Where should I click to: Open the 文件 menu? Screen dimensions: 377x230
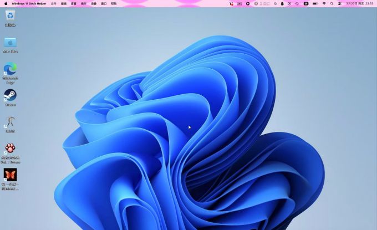(x=54, y=4)
